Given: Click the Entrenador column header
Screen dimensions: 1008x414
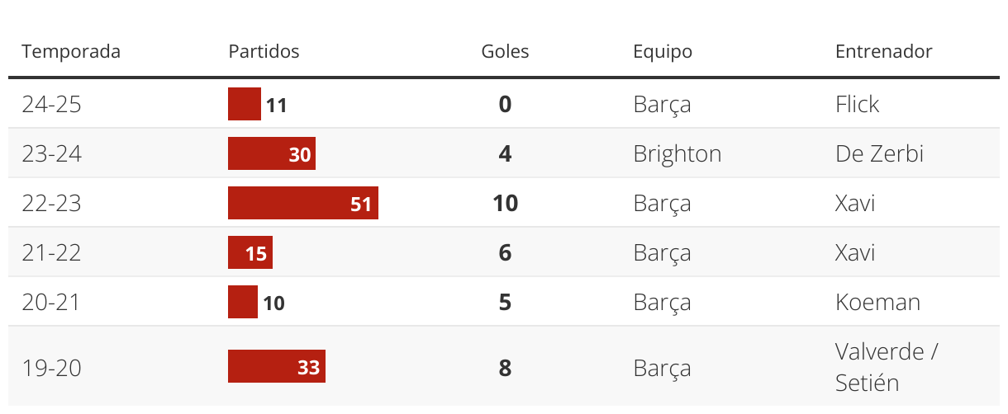Looking at the screenshot, I should point(883,51).
